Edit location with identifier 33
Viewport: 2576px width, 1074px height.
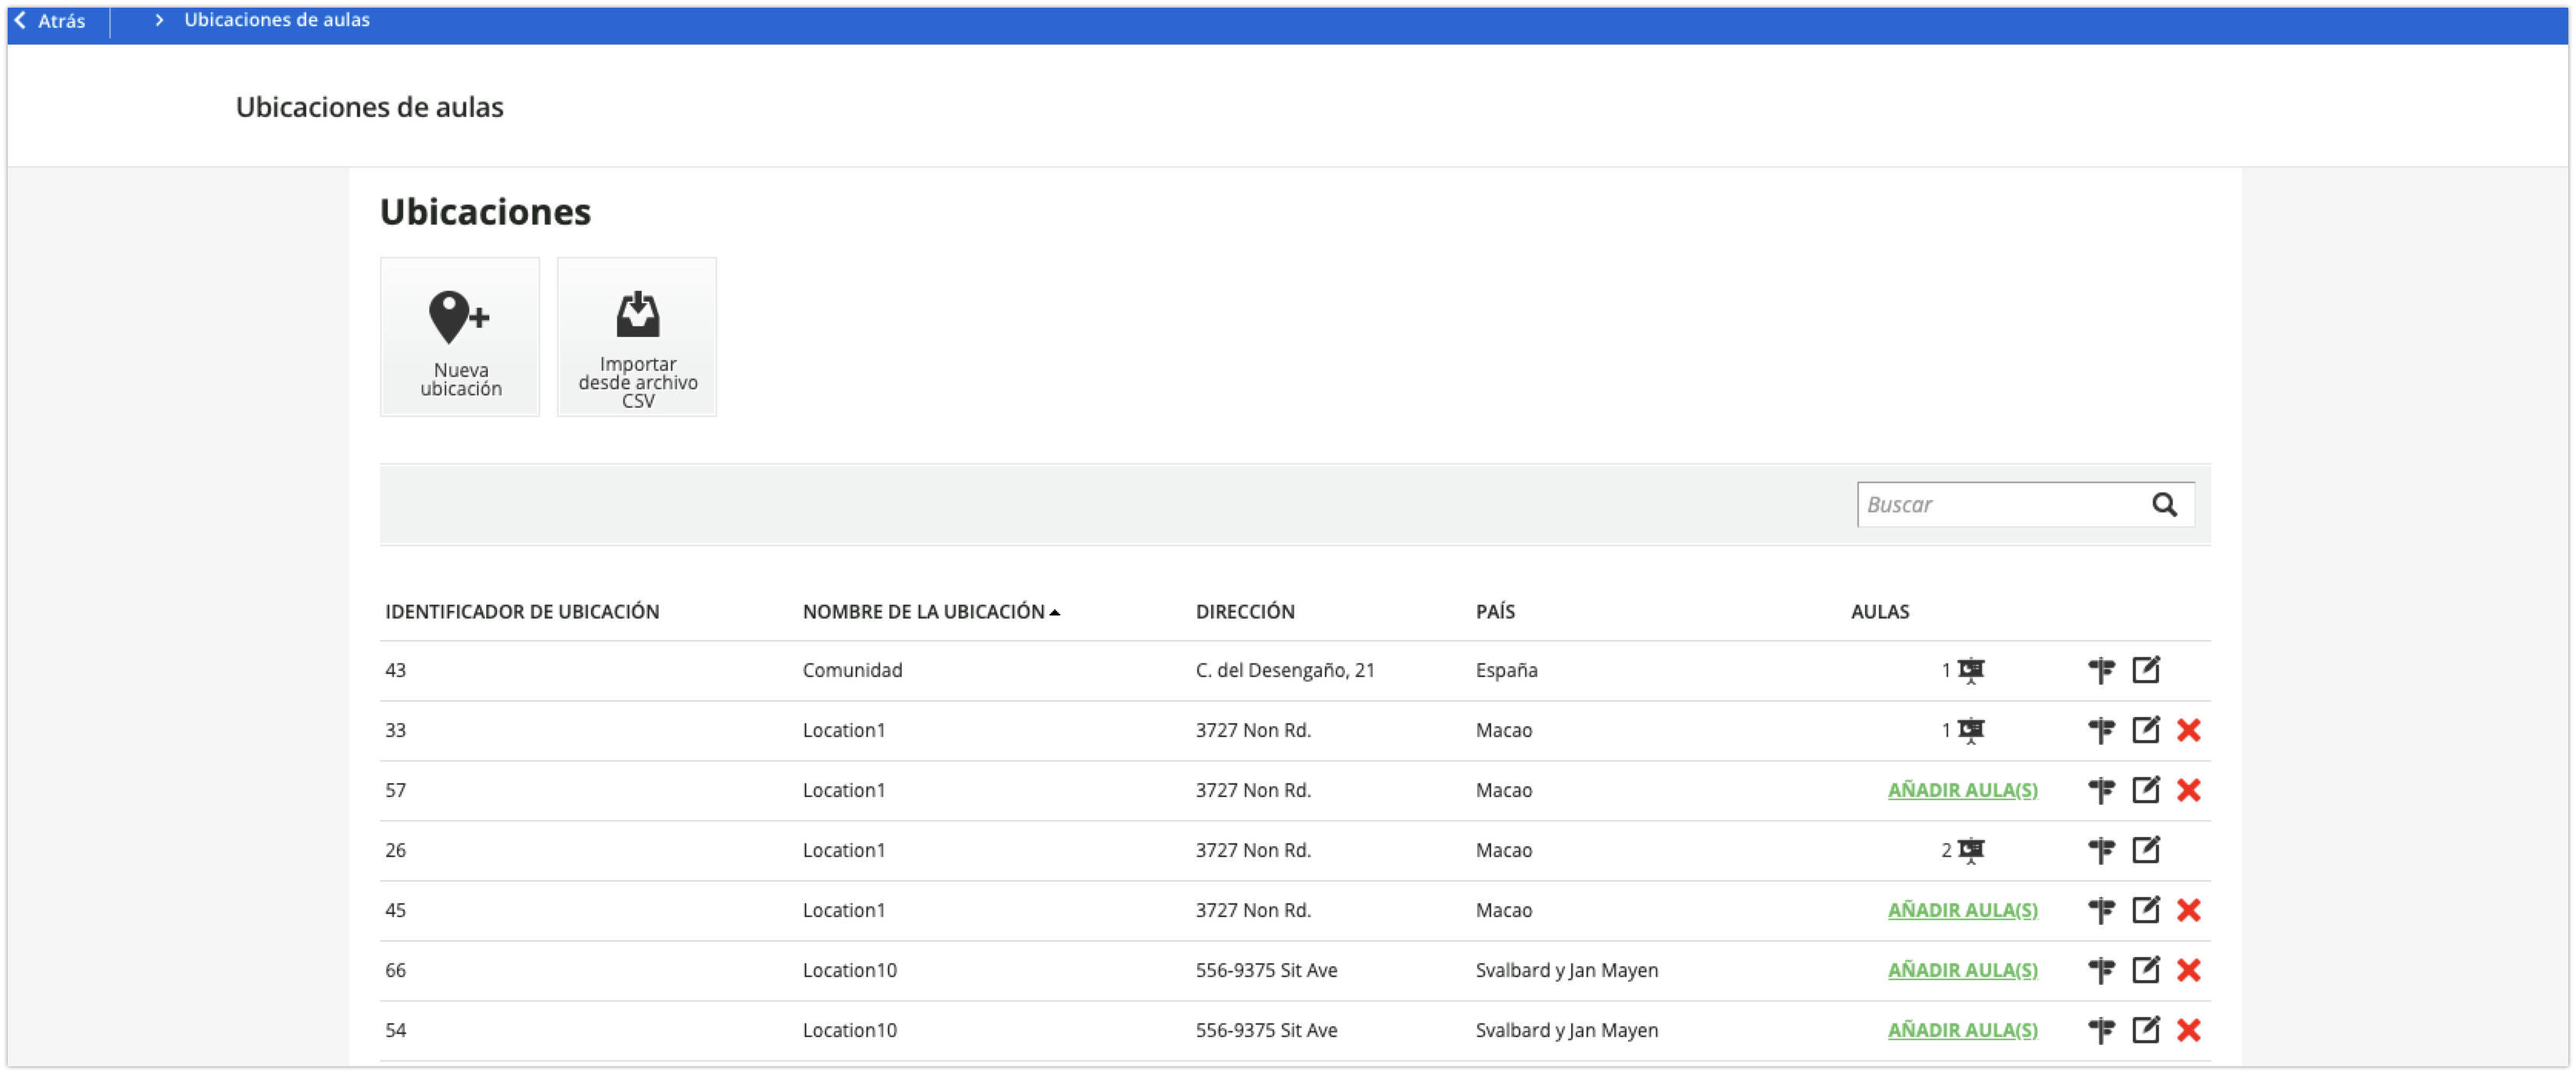[x=2145, y=730]
